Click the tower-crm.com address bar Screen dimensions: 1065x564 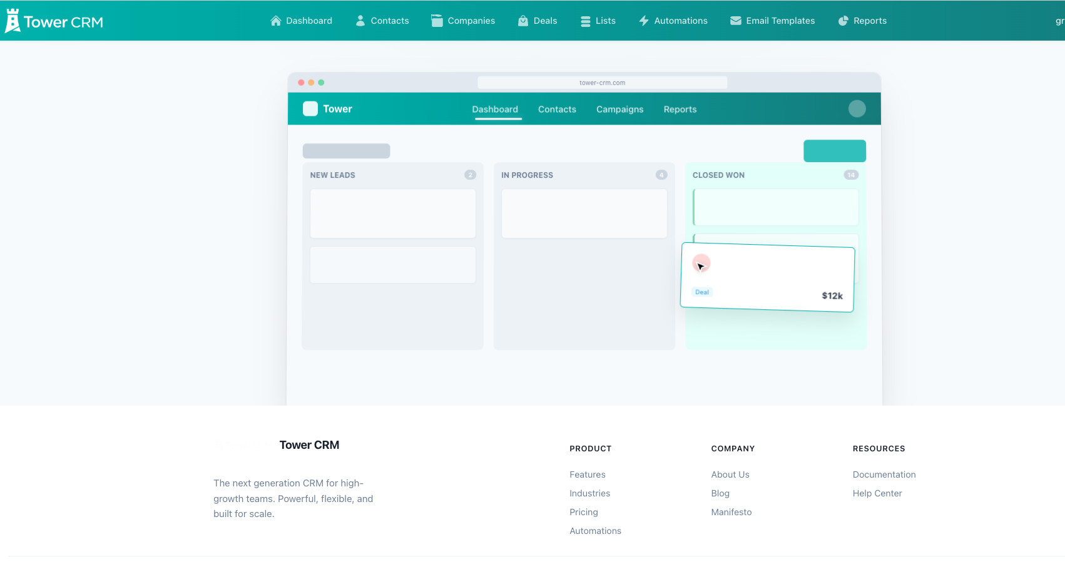[x=603, y=82]
